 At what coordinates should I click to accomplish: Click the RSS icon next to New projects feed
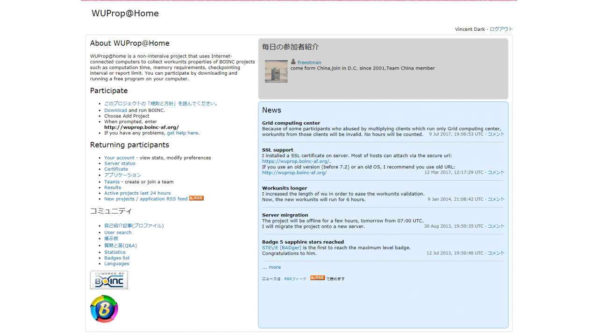(196, 198)
